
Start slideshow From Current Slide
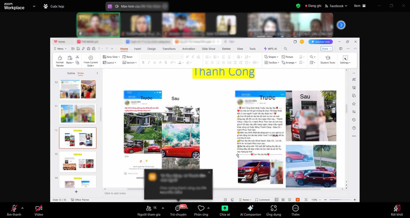(x=91, y=61)
